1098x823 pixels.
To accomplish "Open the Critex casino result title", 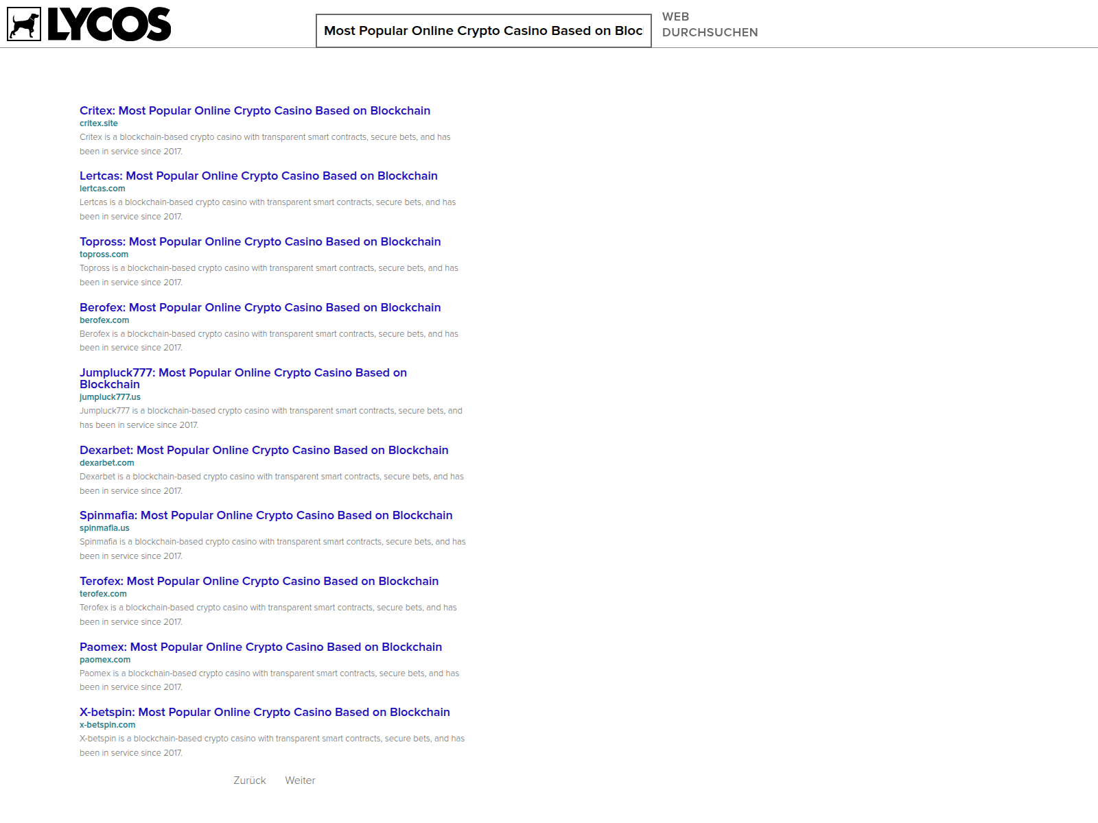I will (255, 110).
